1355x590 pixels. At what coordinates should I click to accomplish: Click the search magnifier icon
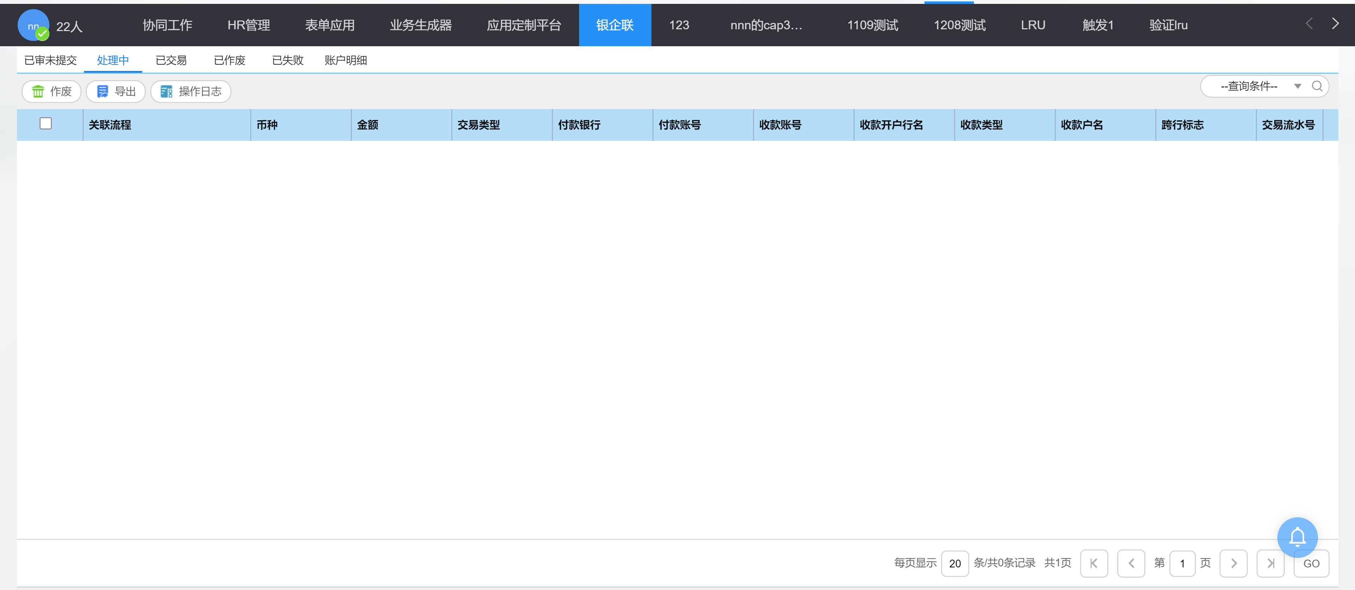1317,86
